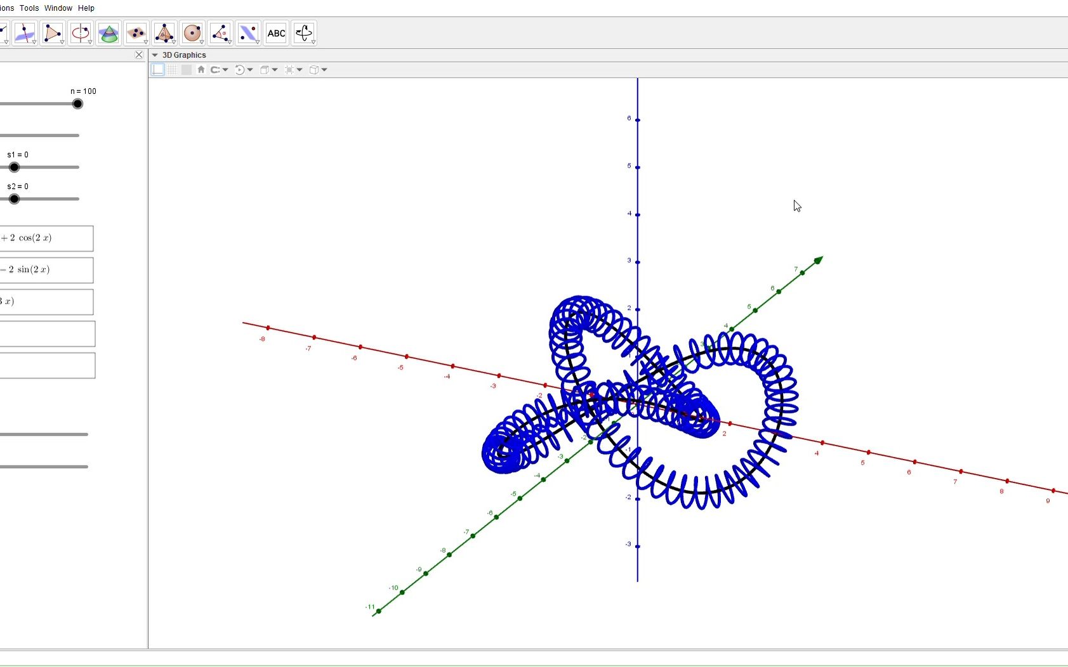Select the Text tool labeled ABC
Screen dimensions: 1068x667
[276, 32]
